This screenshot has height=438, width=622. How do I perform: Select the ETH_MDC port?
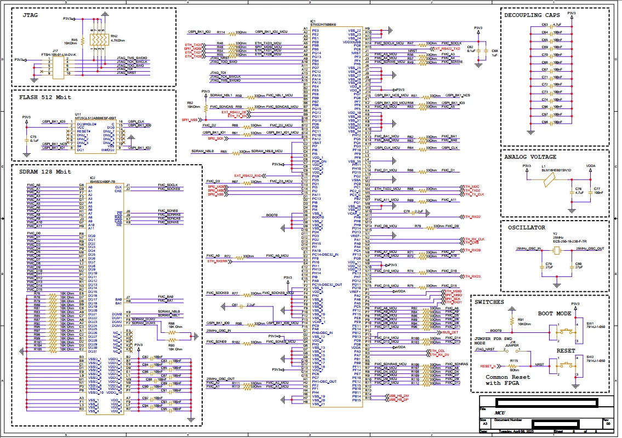470,186
